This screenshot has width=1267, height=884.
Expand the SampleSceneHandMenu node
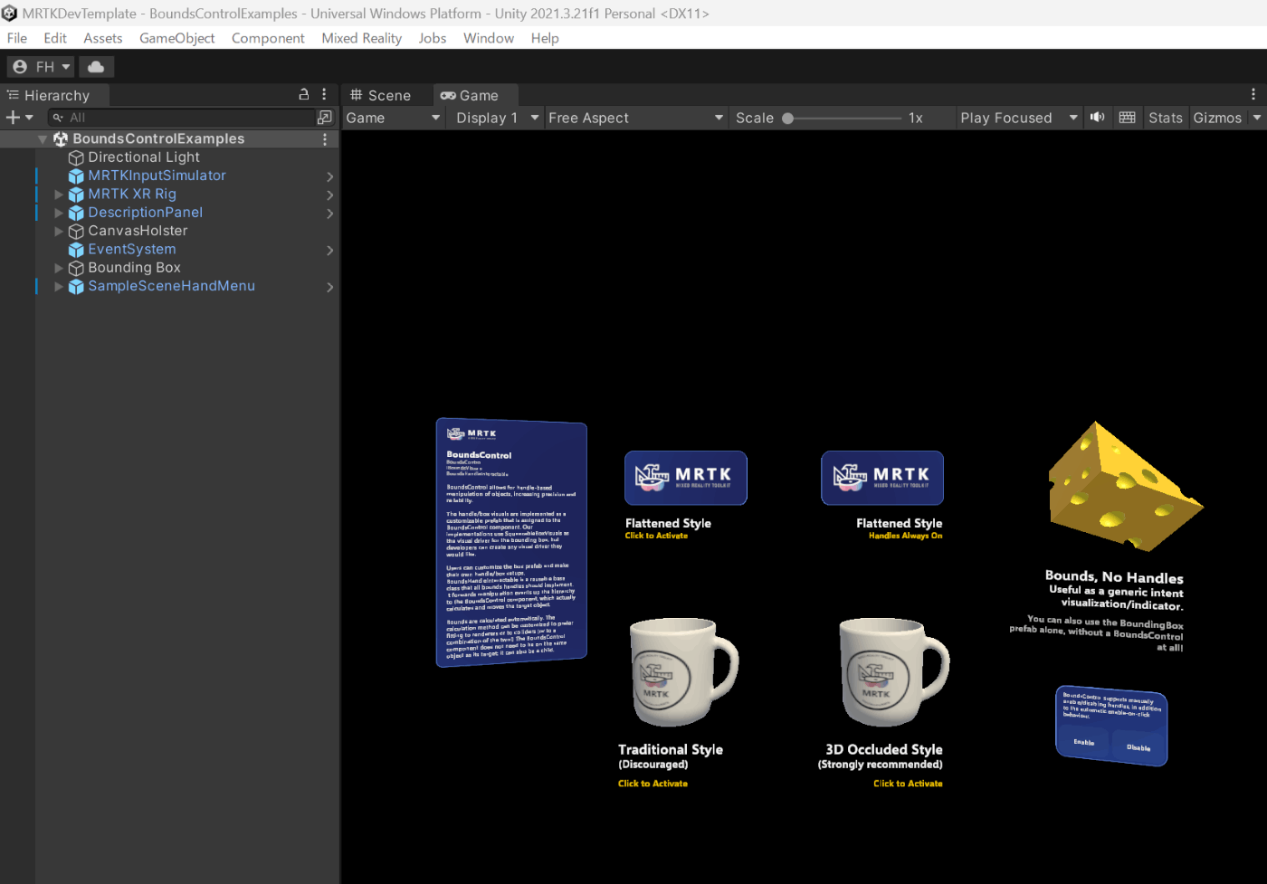[x=59, y=287]
